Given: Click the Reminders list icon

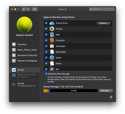Looking at the screenshot, I should (52, 52).
